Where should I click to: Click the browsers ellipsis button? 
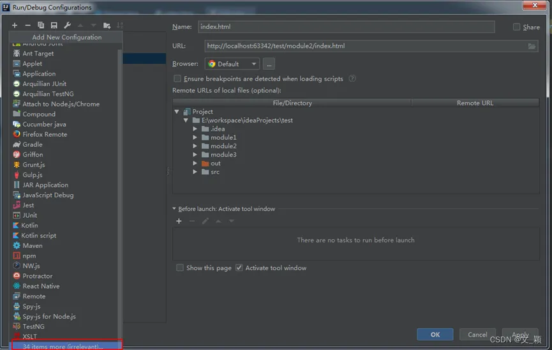(269, 64)
